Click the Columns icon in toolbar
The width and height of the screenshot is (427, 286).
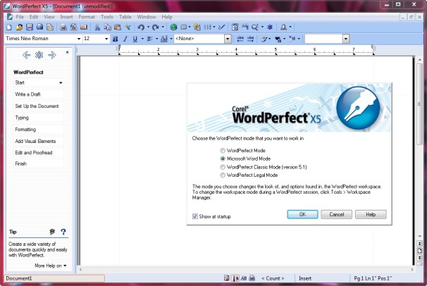(207, 27)
